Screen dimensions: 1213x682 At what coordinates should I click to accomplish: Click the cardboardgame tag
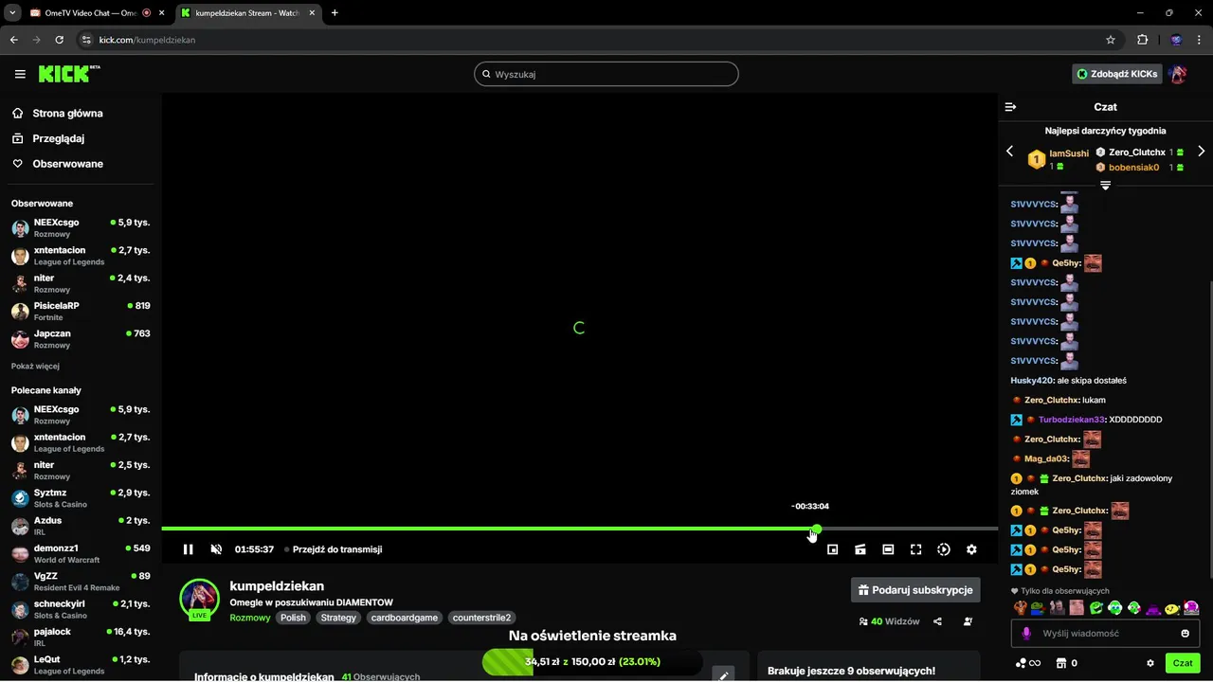click(405, 618)
